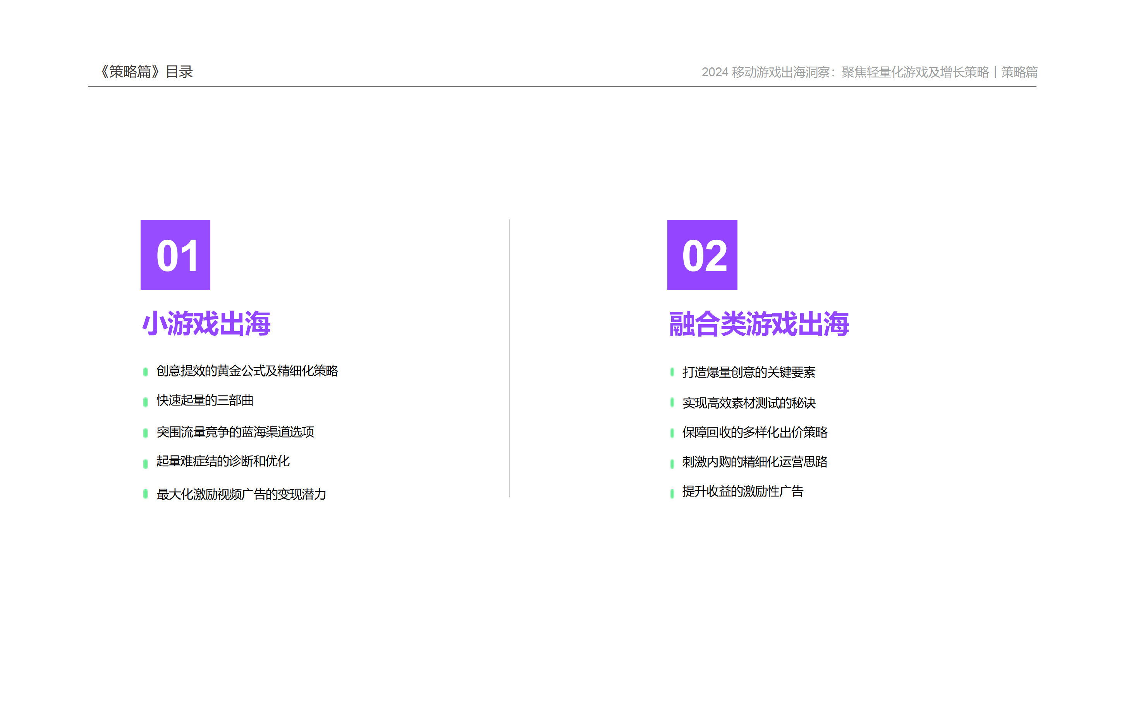Select 快速起量的三部曲 entry
The height and width of the screenshot is (720, 1124).
[205, 400]
